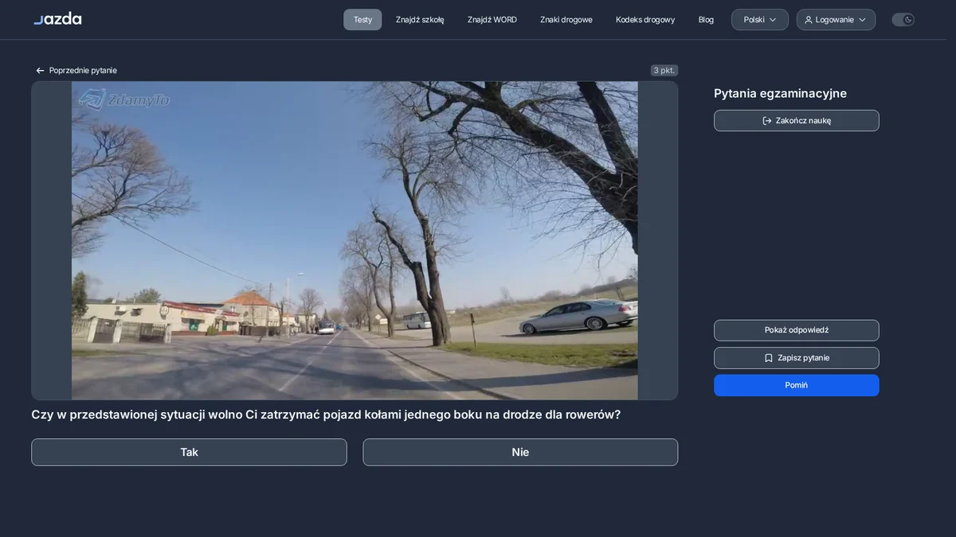This screenshot has width=956, height=537.
Task: Click chevron arrow next to Logowanie
Action: (862, 20)
